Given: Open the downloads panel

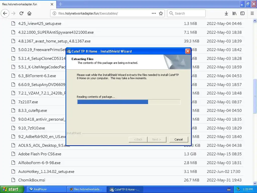Looking at the screenshot, I should [226, 14].
